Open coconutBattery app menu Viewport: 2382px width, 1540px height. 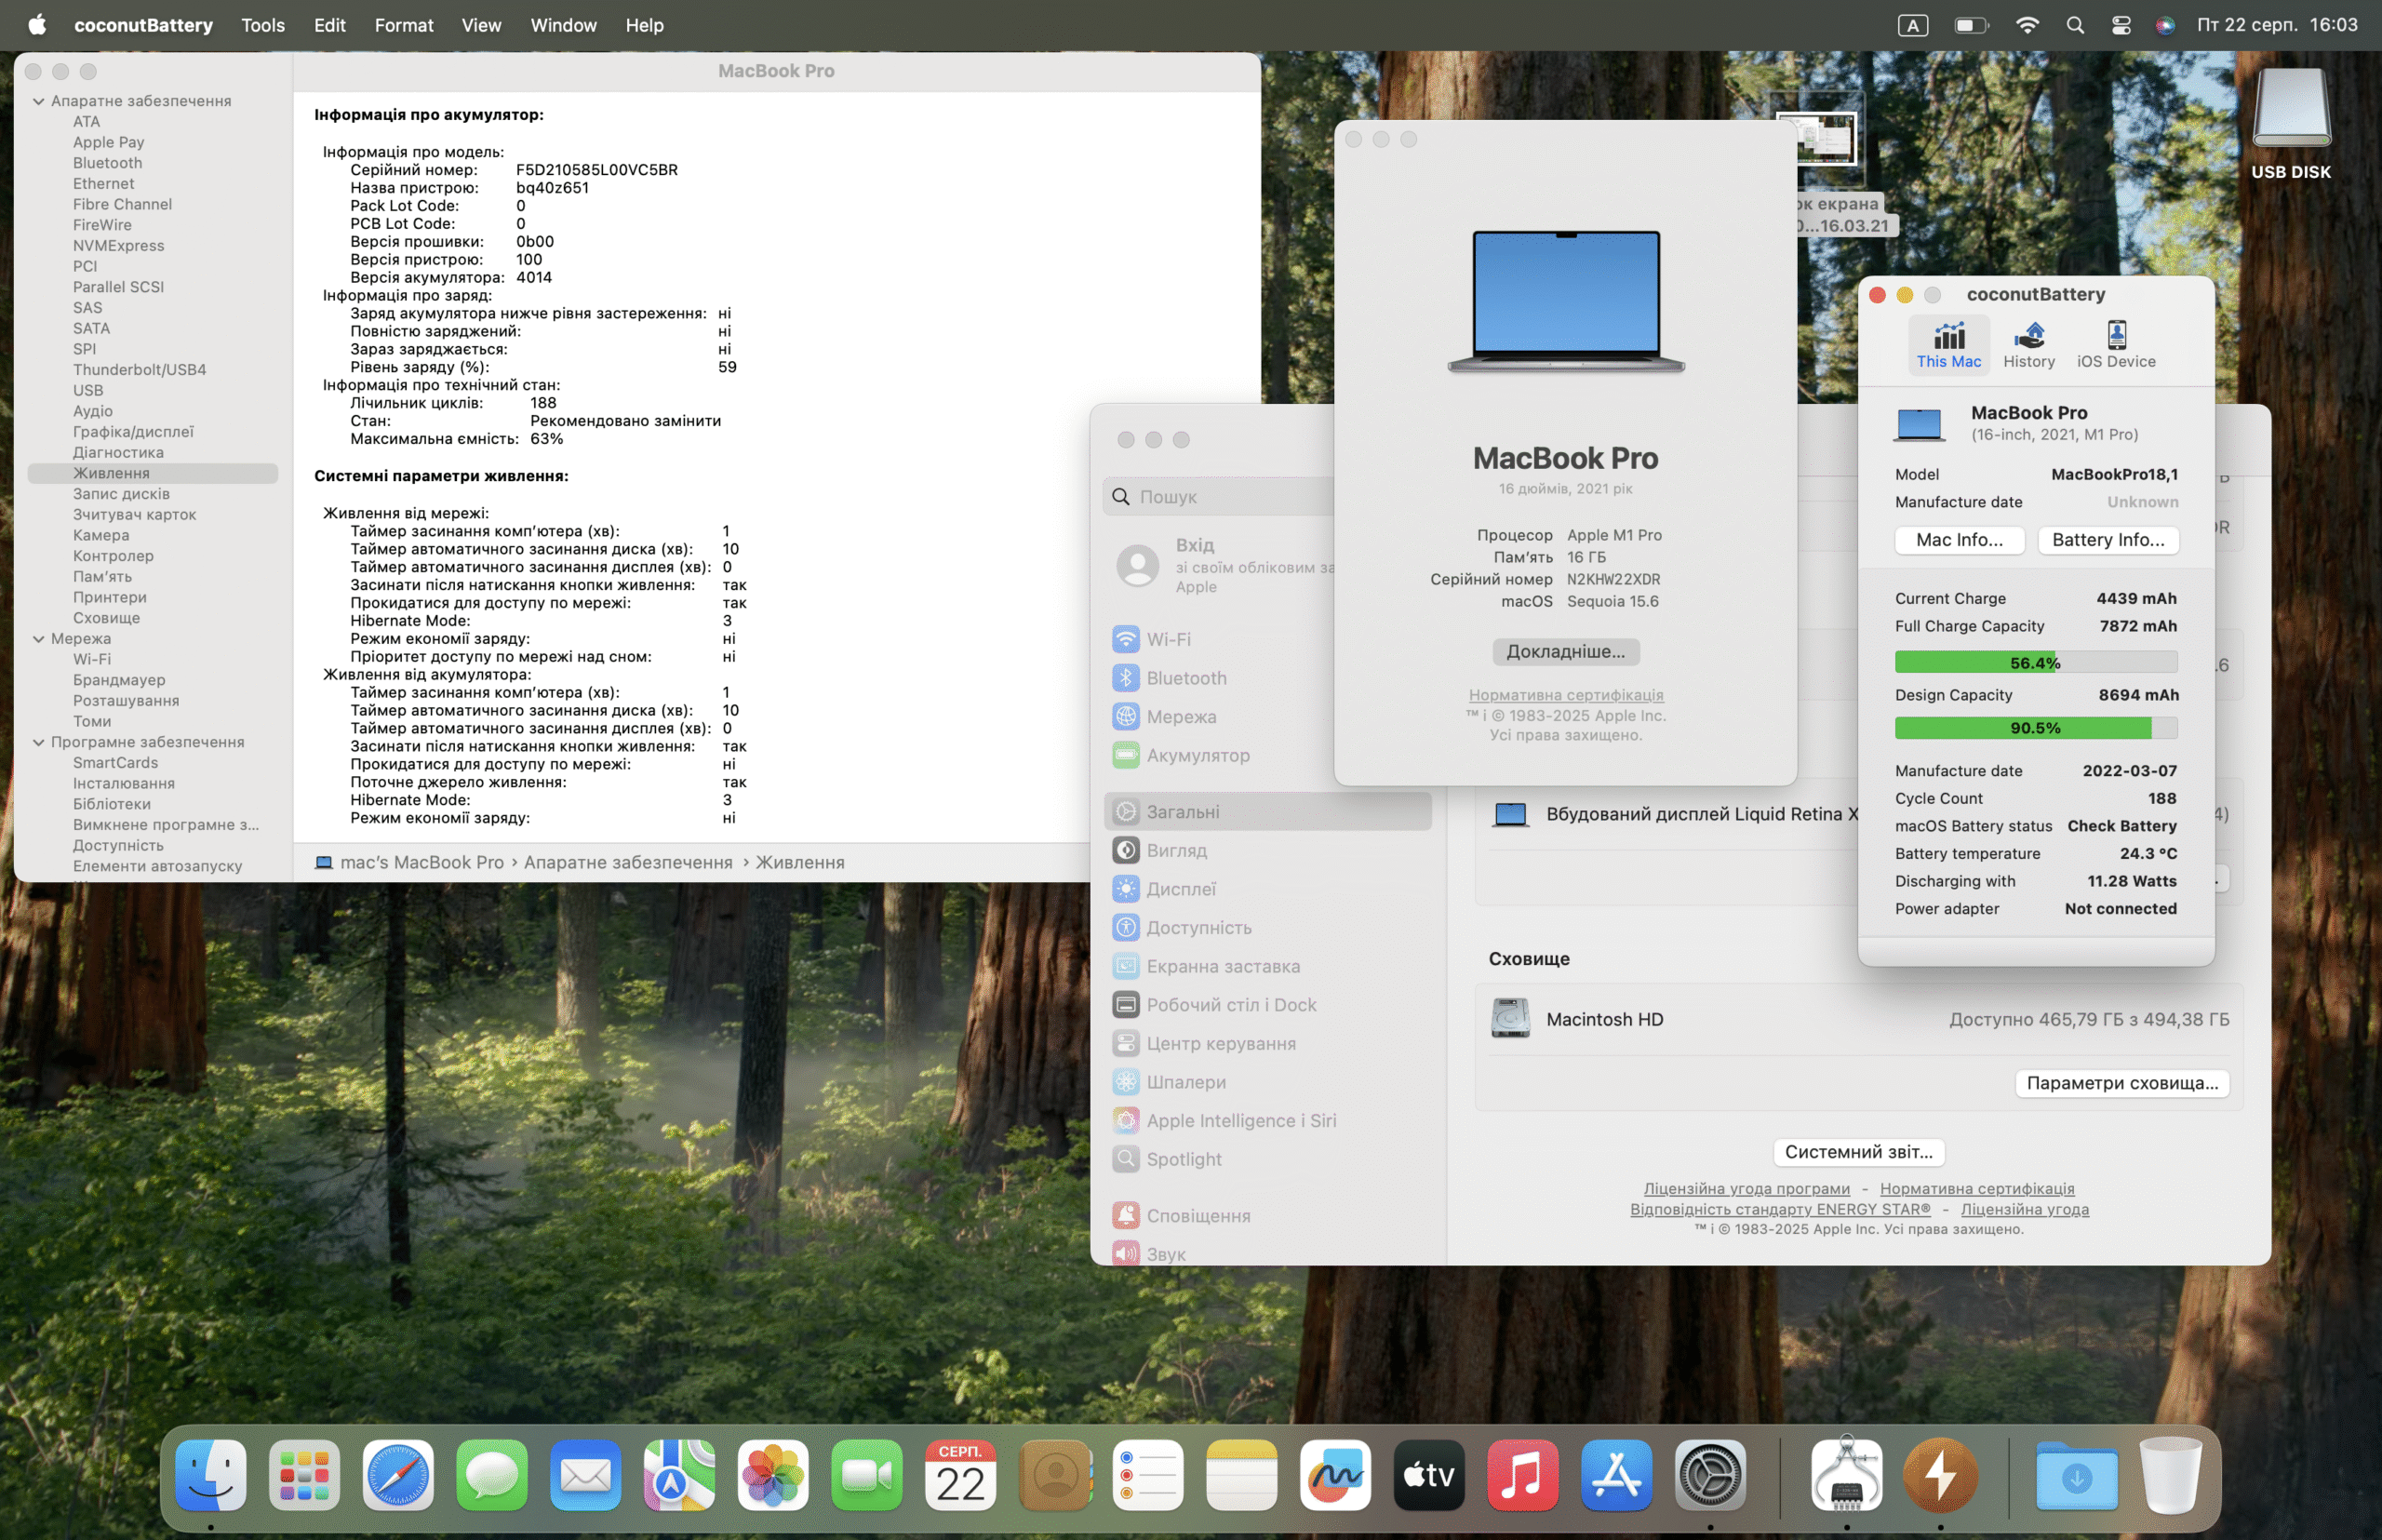pos(143,25)
